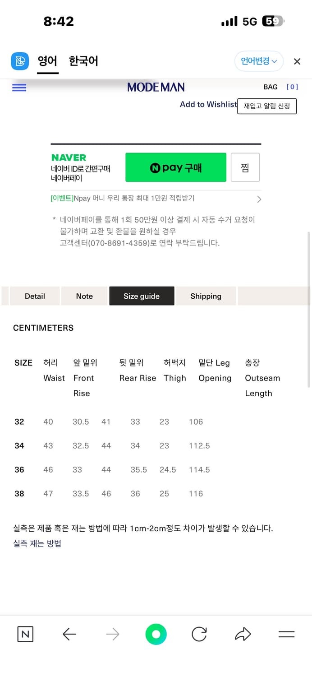Share the page via the share icon

point(243,634)
